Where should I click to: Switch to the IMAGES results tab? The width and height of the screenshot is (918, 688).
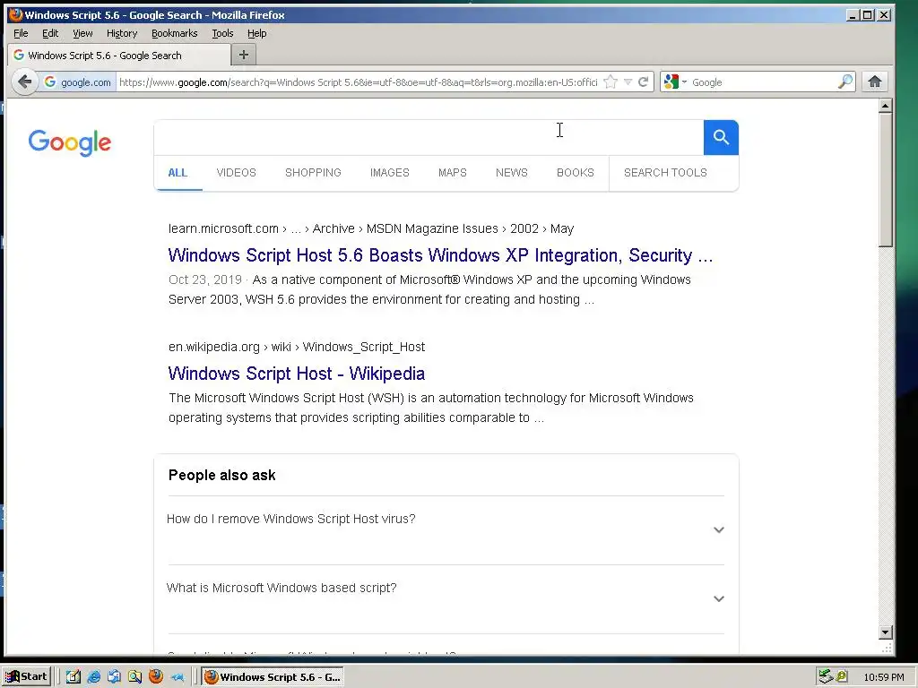click(x=390, y=173)
